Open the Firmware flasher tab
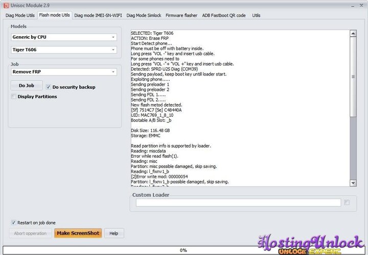This screenshot has width=368, height=255. click(181, 15)
